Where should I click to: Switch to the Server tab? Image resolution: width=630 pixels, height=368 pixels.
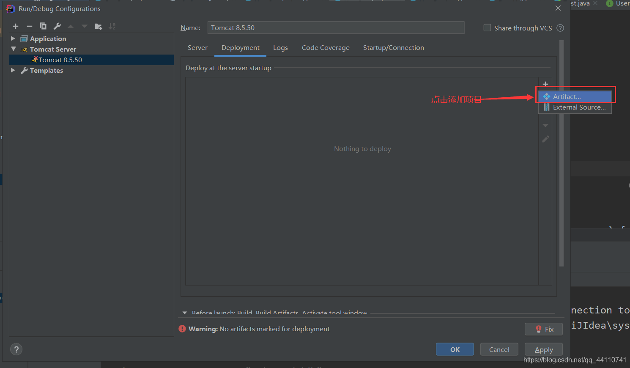pyautogui.click(x=197, y=47)
